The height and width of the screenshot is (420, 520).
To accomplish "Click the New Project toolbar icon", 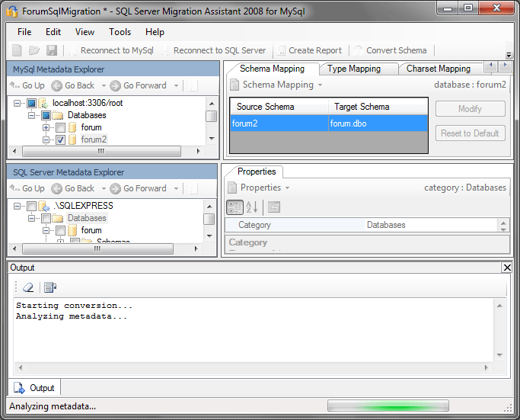I will [x=17, y=50].
